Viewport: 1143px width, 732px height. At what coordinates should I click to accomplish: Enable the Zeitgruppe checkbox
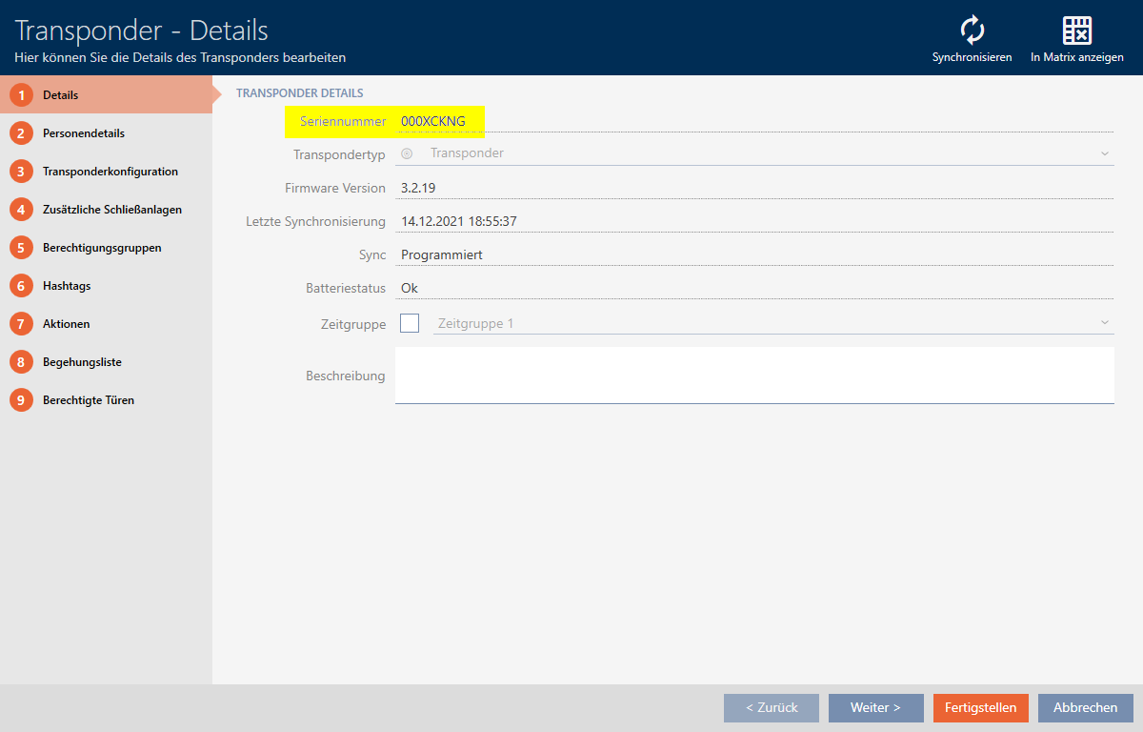click(x=410, y=323)
